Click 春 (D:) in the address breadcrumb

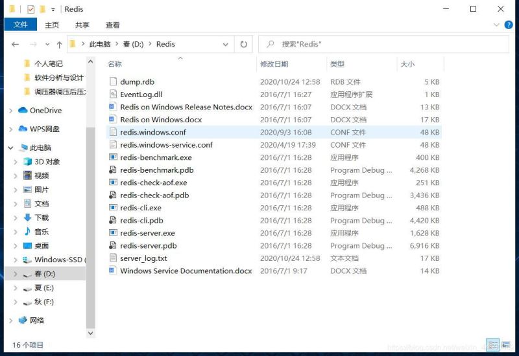tap(133, 44)
